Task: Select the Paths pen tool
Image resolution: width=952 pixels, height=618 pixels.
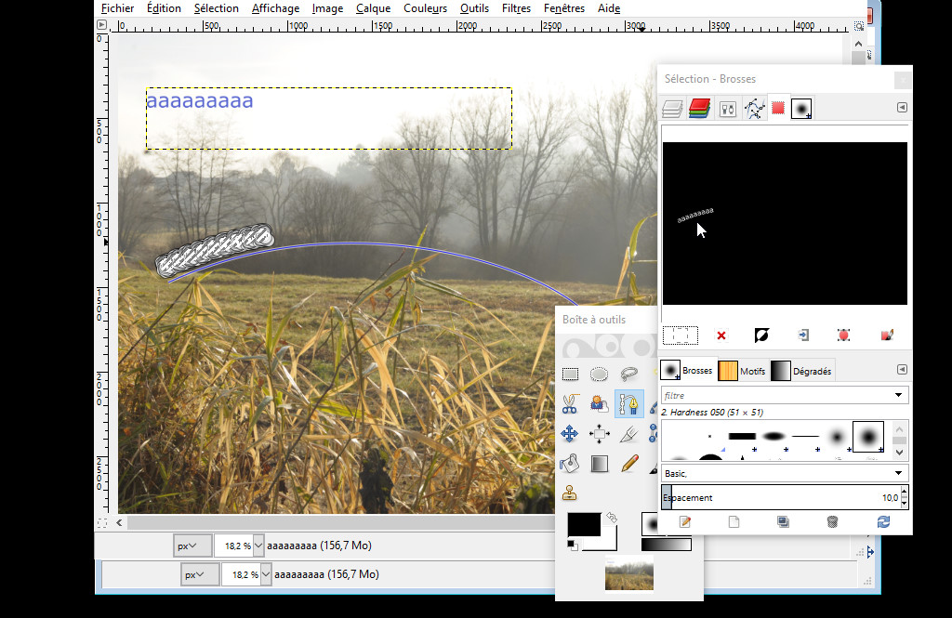Action: 629,403
